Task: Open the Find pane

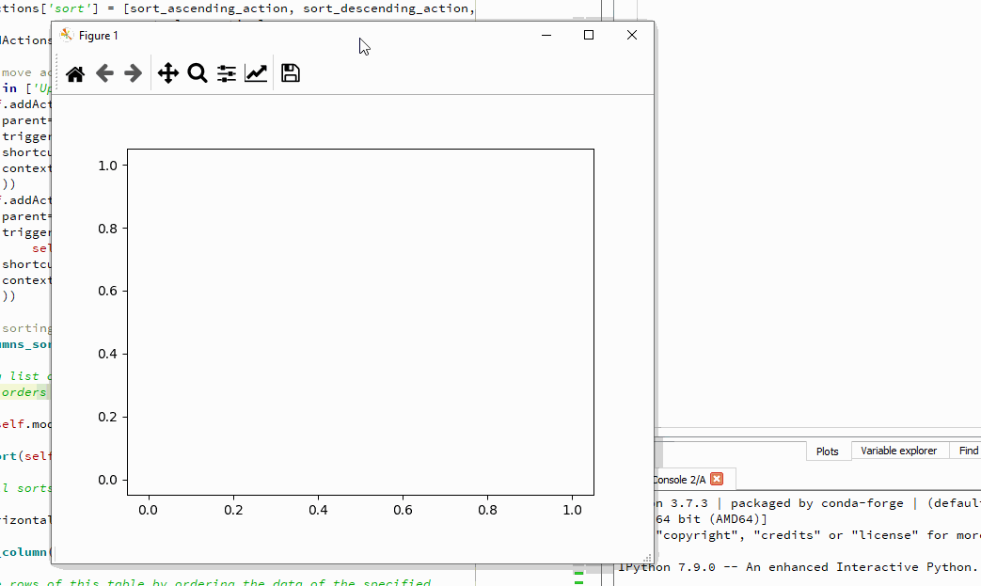Action: [967, 451]
